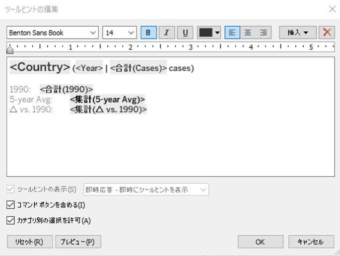Viewport: 340px width, 256px height.
Task: Align text right
Action: [x=263, y=33]
